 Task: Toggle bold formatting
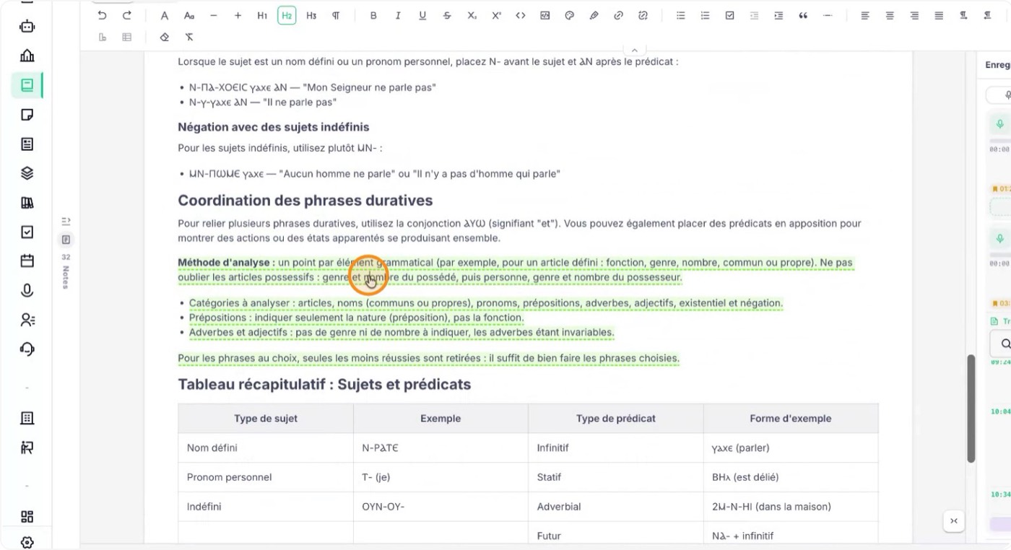click(x=373, y=16)
